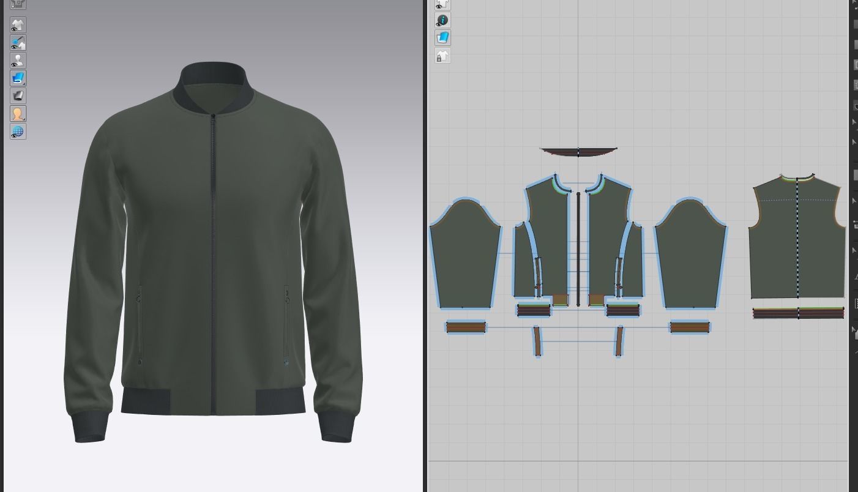Toggle Show Garment in the 3D window
This screenshot has width=858, height=492.
[x=18, y=25]
